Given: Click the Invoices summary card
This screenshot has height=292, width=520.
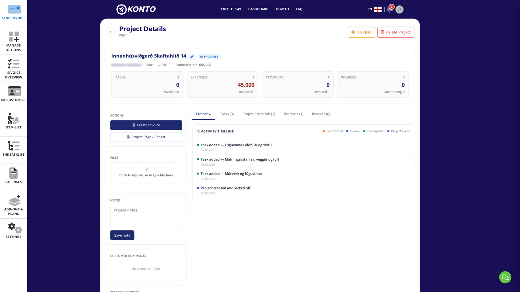Looking at the screenshot, I should point(373,84).
